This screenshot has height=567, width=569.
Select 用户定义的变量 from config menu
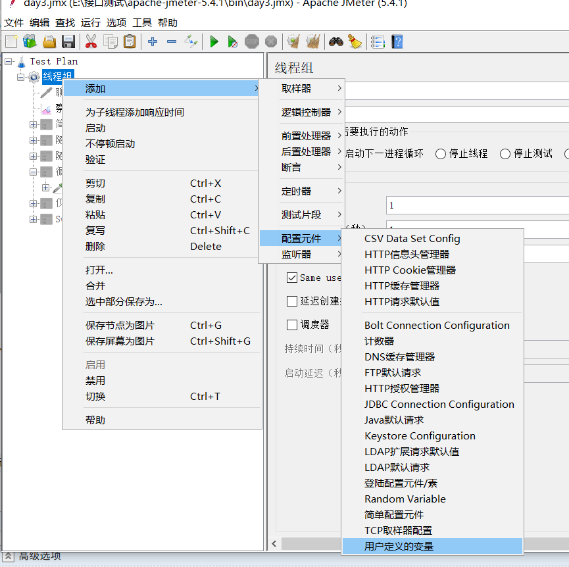point(432,547)
